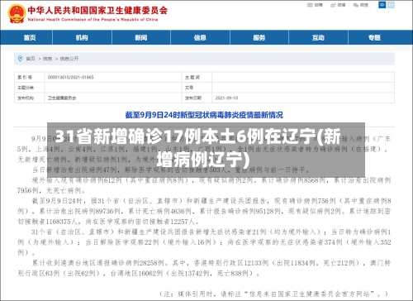
Task: Open the 信息 navigation tab
Action: click(x=200, y=37)
